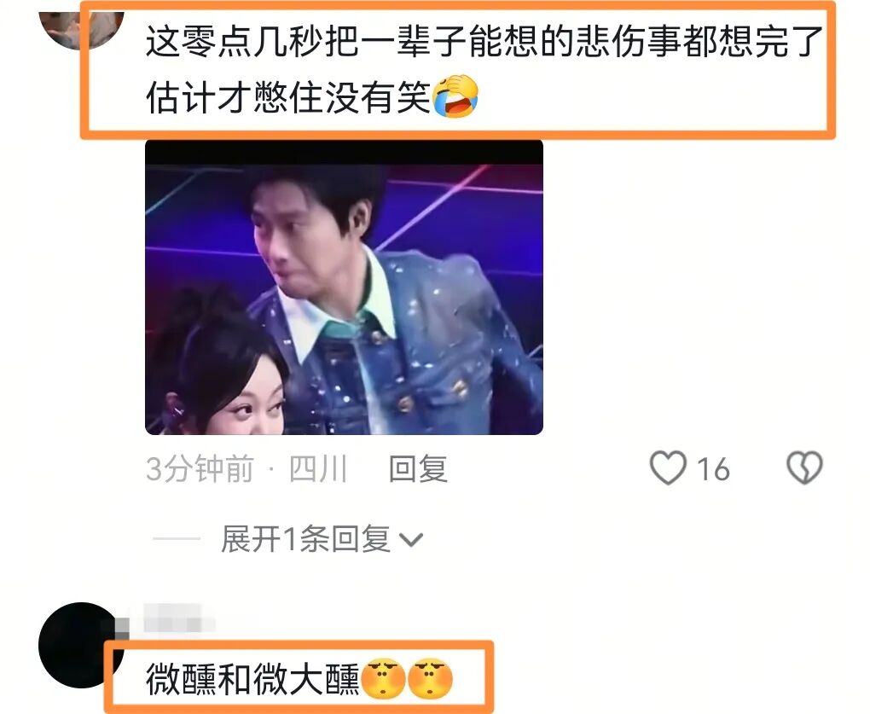
Task: Click the short line left of 展开1条回复
Action: (177, 538)
